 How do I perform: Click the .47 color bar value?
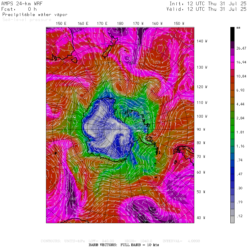click(240, 174)
